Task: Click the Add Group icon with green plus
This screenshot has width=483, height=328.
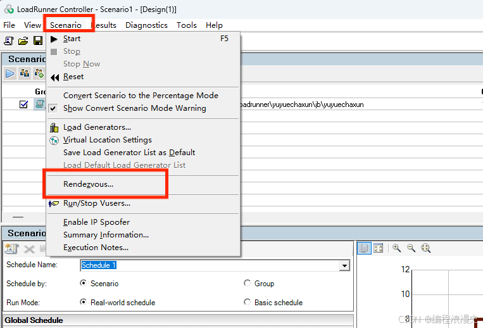Action: [39, 73]
